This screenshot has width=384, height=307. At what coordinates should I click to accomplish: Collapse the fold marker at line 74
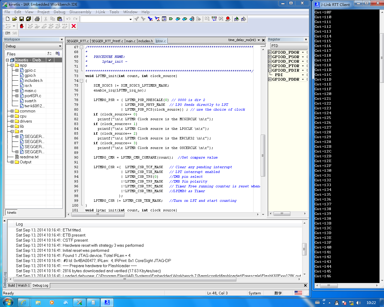click(81, 81)
